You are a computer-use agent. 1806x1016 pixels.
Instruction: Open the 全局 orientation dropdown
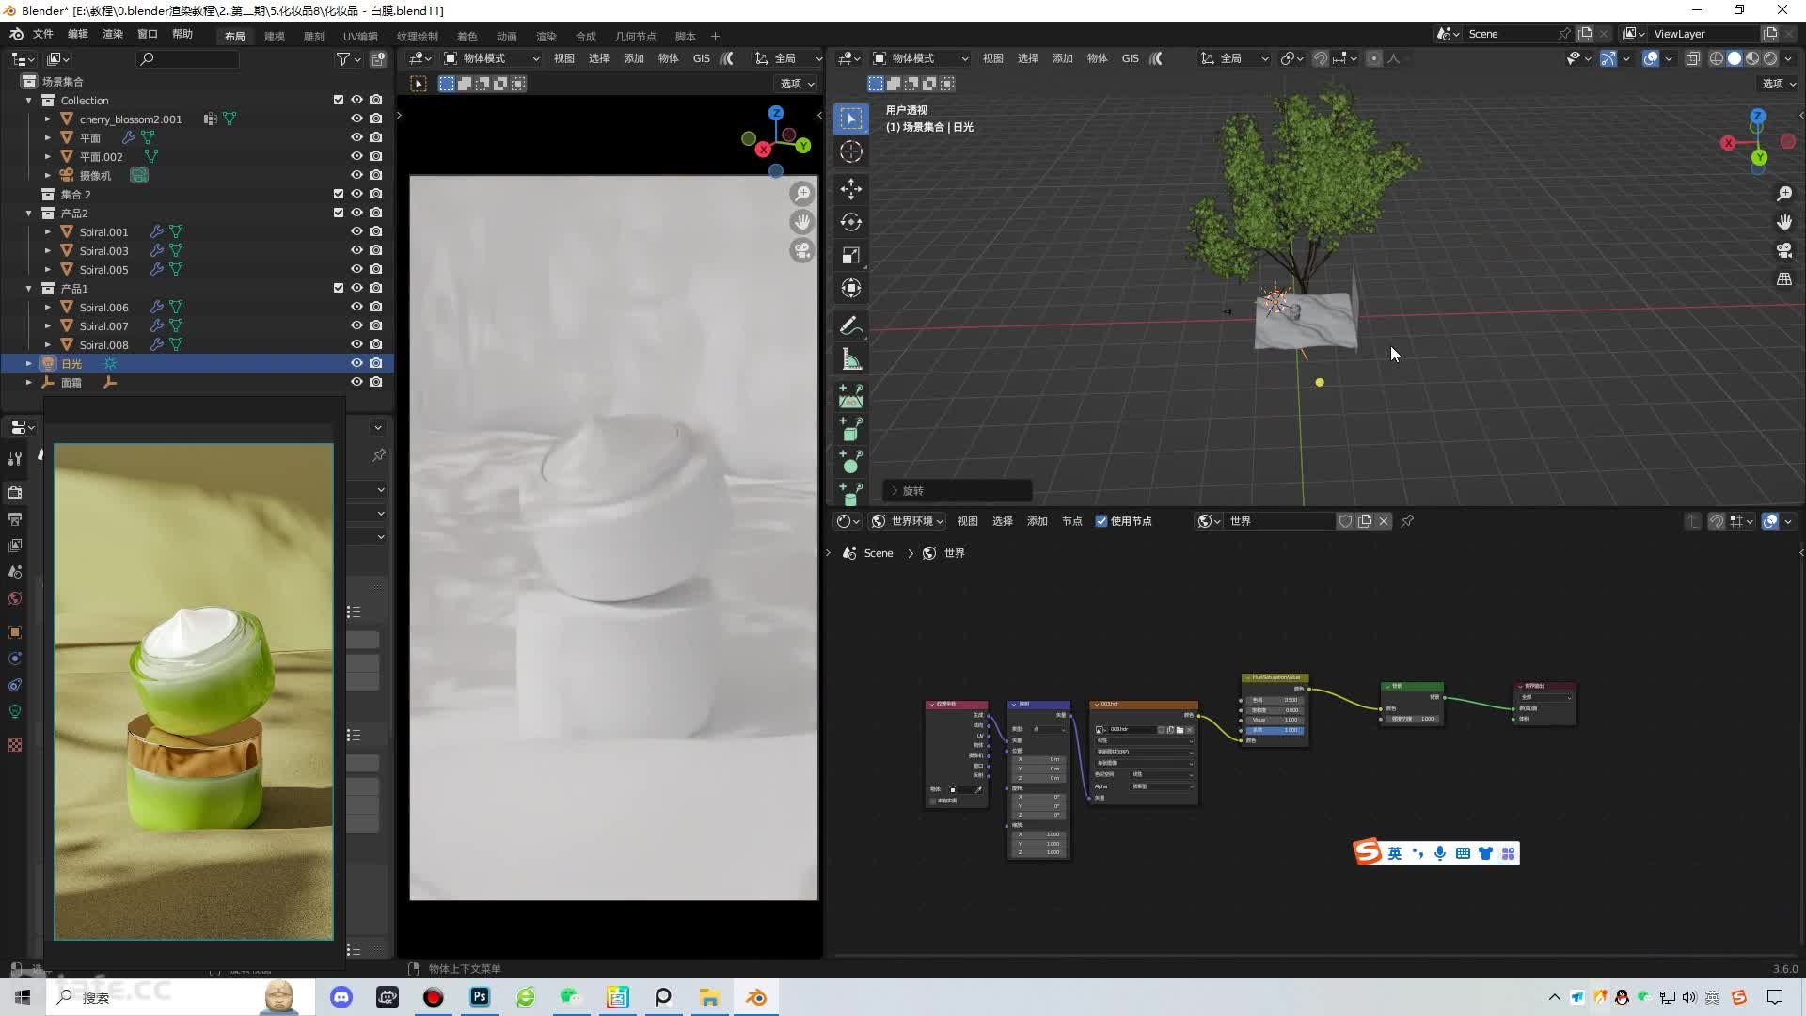pyautogui.click(x=1234, y=58)
